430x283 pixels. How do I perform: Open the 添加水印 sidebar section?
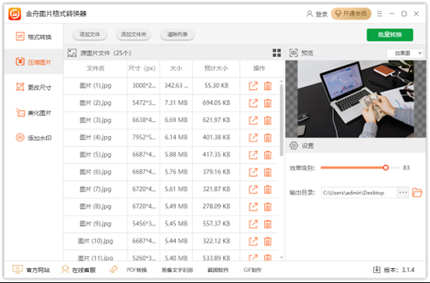pos(34,138)
